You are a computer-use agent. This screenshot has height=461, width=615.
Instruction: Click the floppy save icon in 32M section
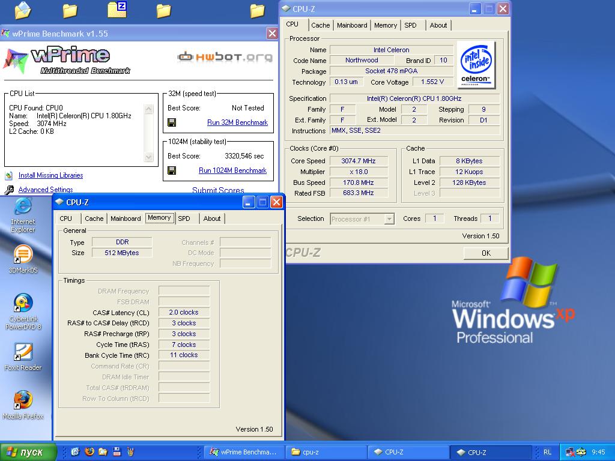tap(171, 122)
